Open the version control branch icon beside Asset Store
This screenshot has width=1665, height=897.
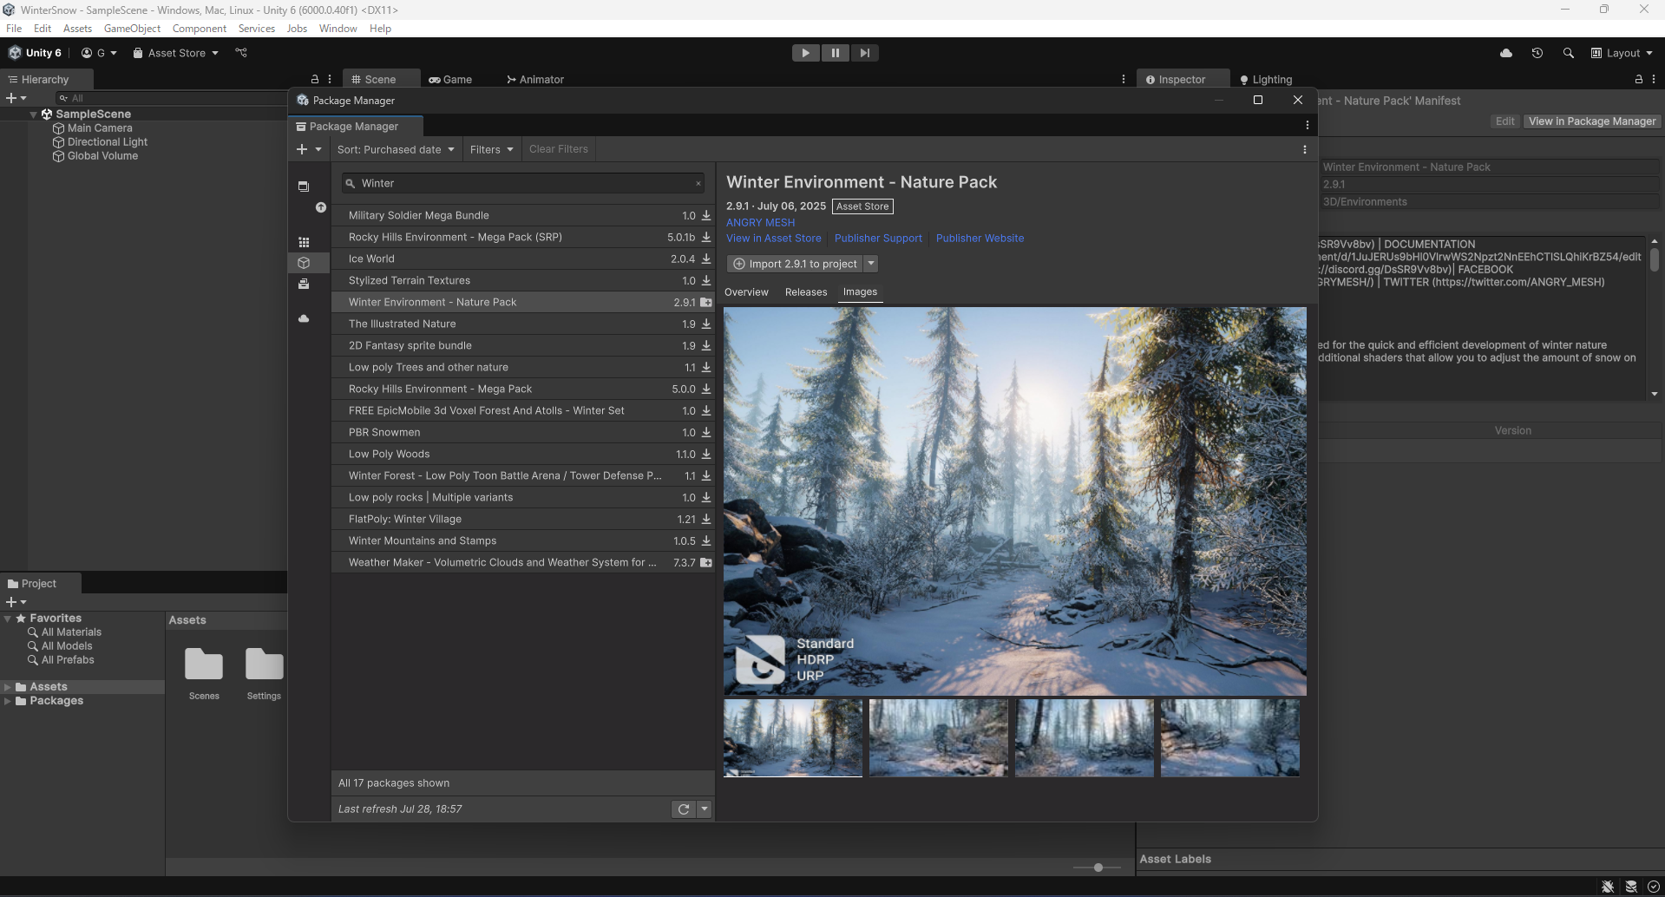coord(241,53)
